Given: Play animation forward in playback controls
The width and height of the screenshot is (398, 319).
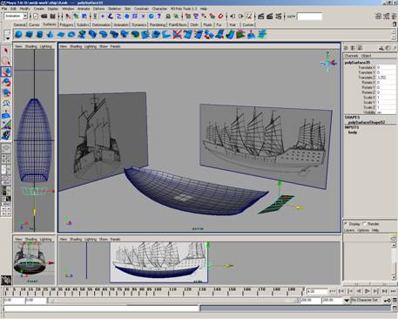Looking at the screenshot, I should coord(367,291).
